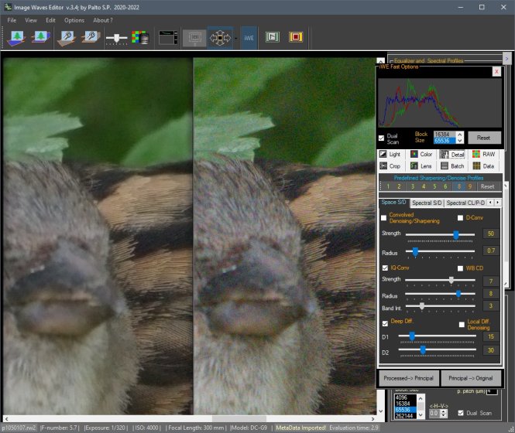Image resolution: width=515 pixels, height=433 pixels.
Task: Enable Convolved Denoising/Sharpening checkbox
Action: click(x=383, y=218)
